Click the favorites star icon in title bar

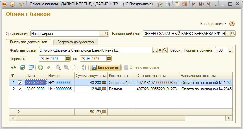point(22,4)
